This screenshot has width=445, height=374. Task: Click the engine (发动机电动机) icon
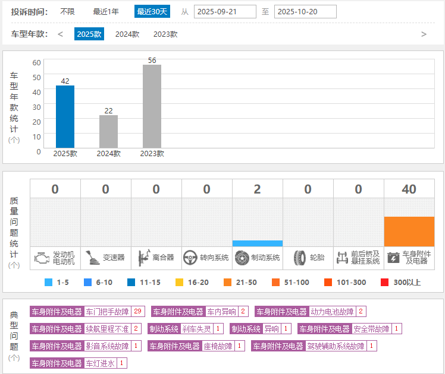click(42, 258)
